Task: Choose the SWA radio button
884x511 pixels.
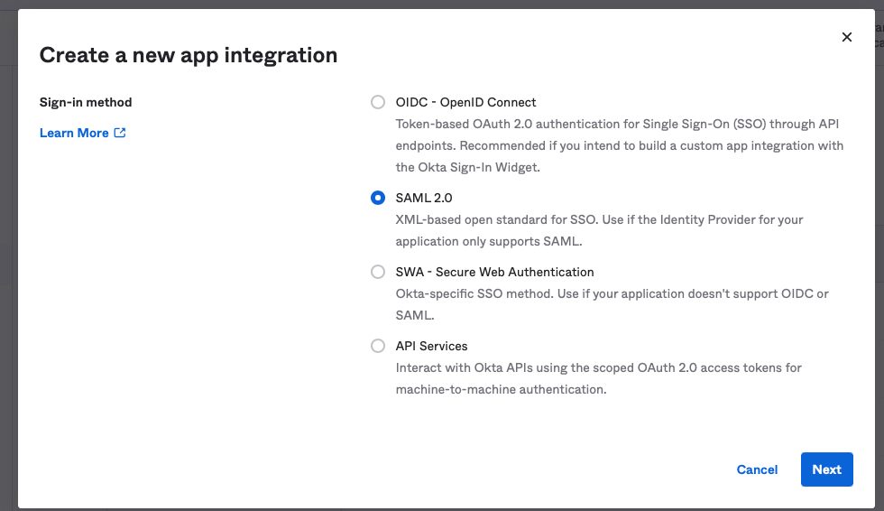Action: (x=378, y=272)
